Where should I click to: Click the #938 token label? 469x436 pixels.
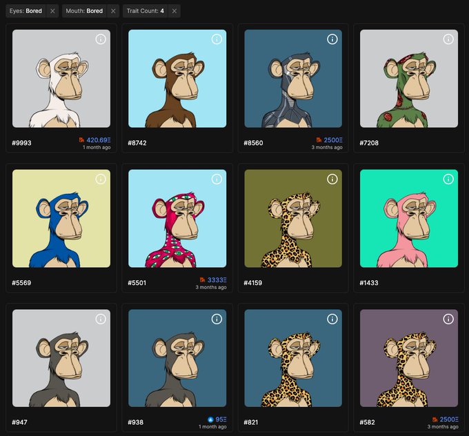[x=135, y=422]
